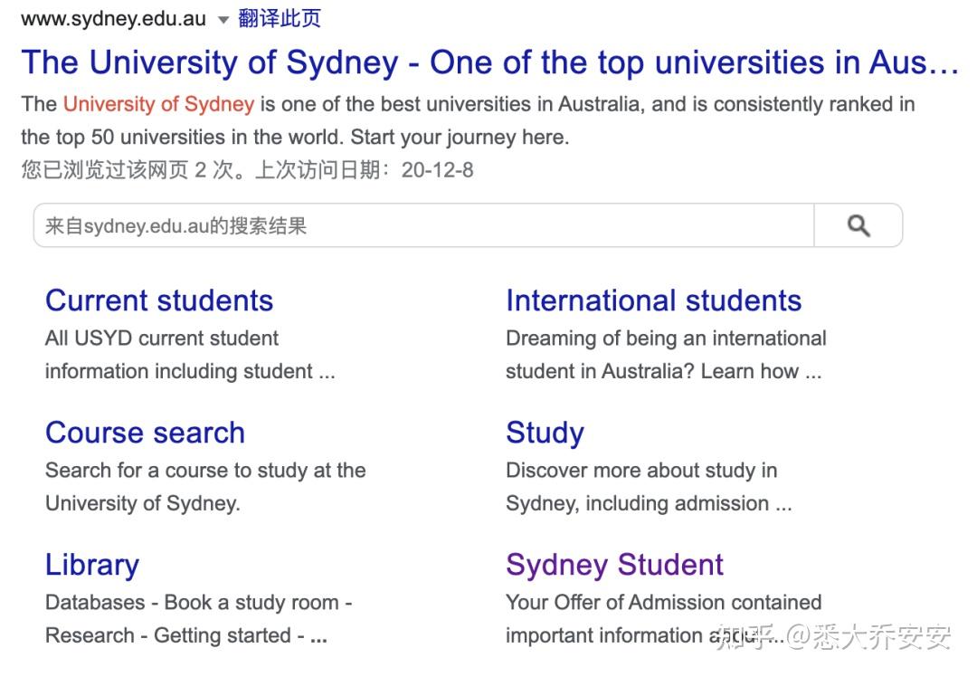
Task: Focus the 来自sydney.edu.au的搜索结果 search box
Action: (x=423, y=225)
